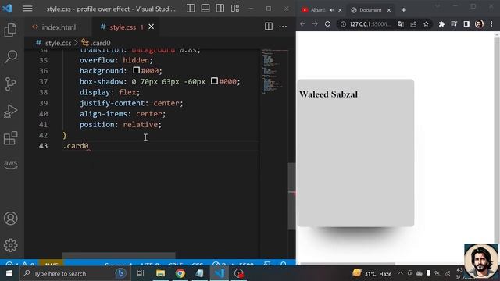
Task: Open the Chrome profile avatar
Action: coord(479,24)
